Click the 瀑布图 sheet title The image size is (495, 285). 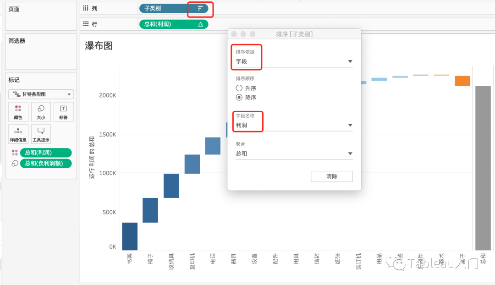[x=99, y=46]
